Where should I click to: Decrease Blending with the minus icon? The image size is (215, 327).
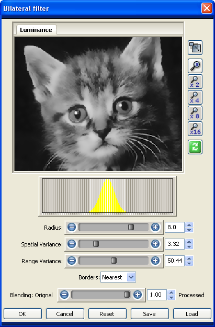64,295
